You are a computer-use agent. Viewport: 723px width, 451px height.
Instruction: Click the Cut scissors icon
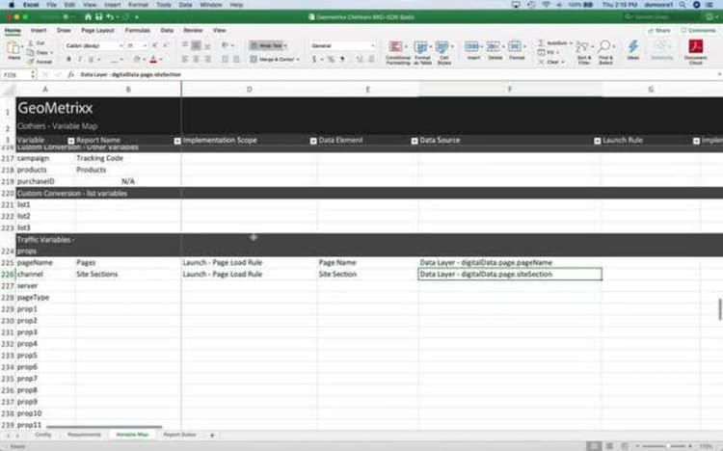(x=31, y=43)
